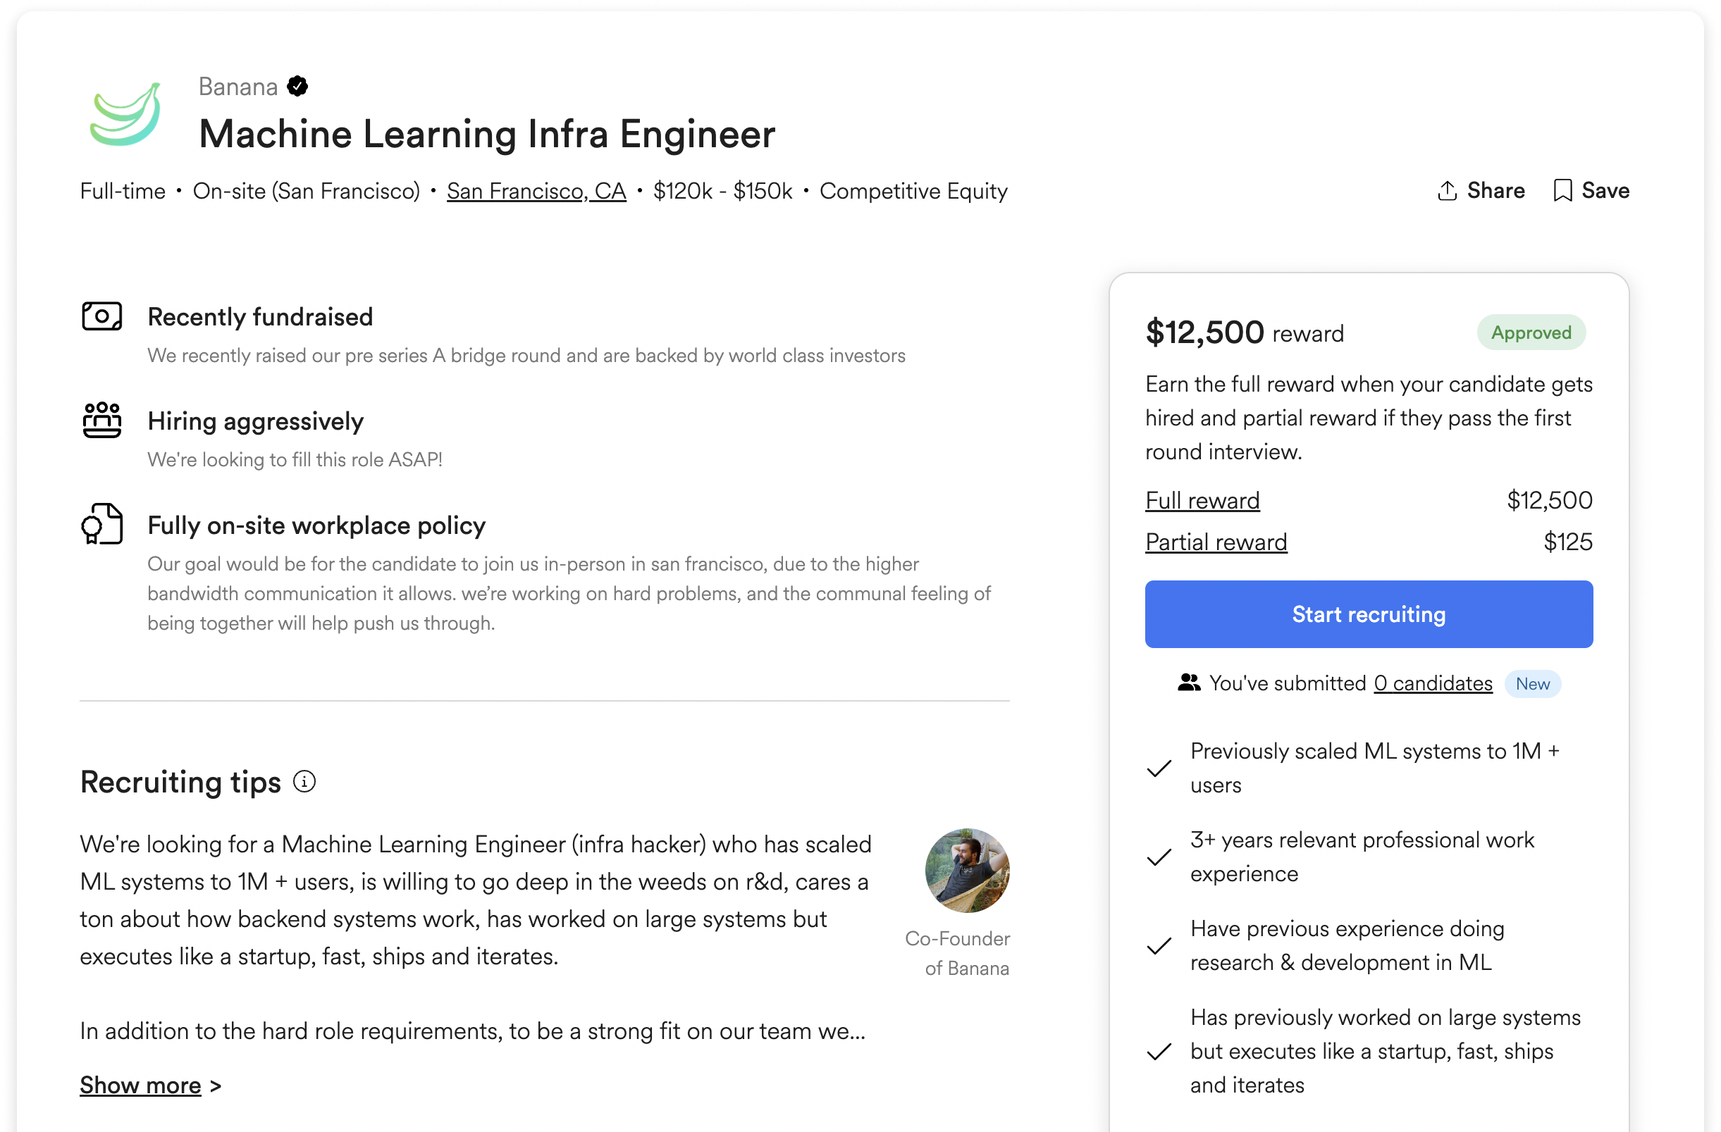Click checkmark for 3+ years experience requirement
Screen dimensions: 1721x1132
1159,857
